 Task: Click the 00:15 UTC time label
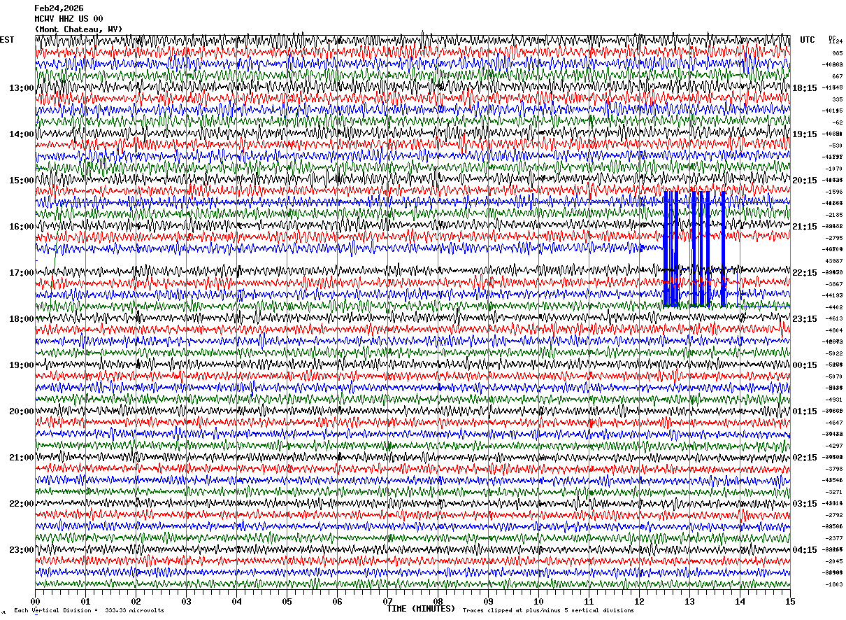805,365
